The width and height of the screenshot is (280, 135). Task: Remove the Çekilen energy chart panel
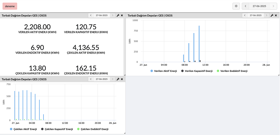coord(122,79)
